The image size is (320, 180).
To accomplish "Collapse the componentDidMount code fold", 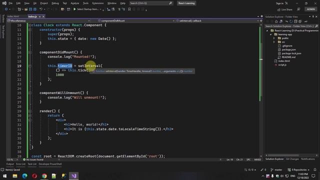I will click(x=30, y=52).
